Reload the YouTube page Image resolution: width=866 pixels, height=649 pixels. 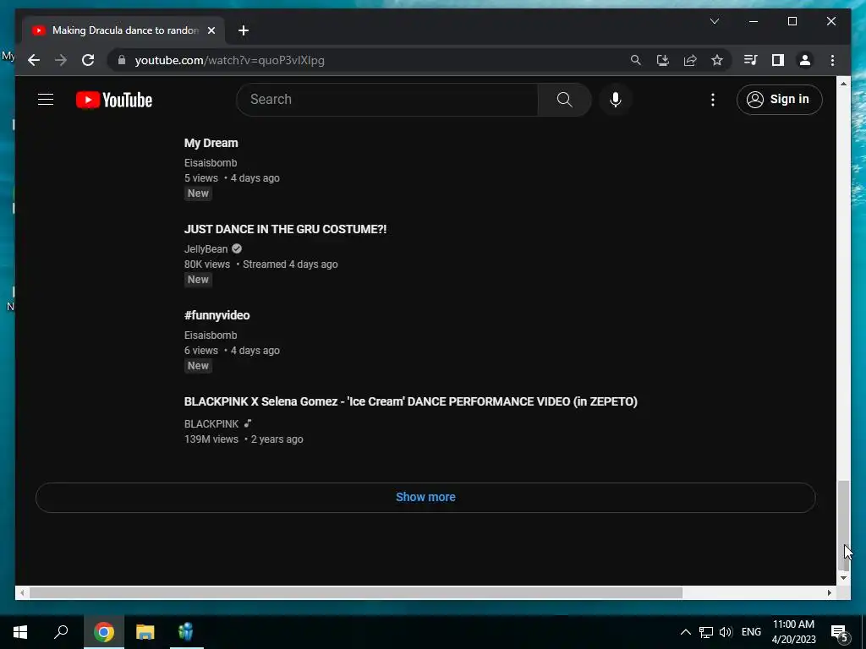coord(88,60)
